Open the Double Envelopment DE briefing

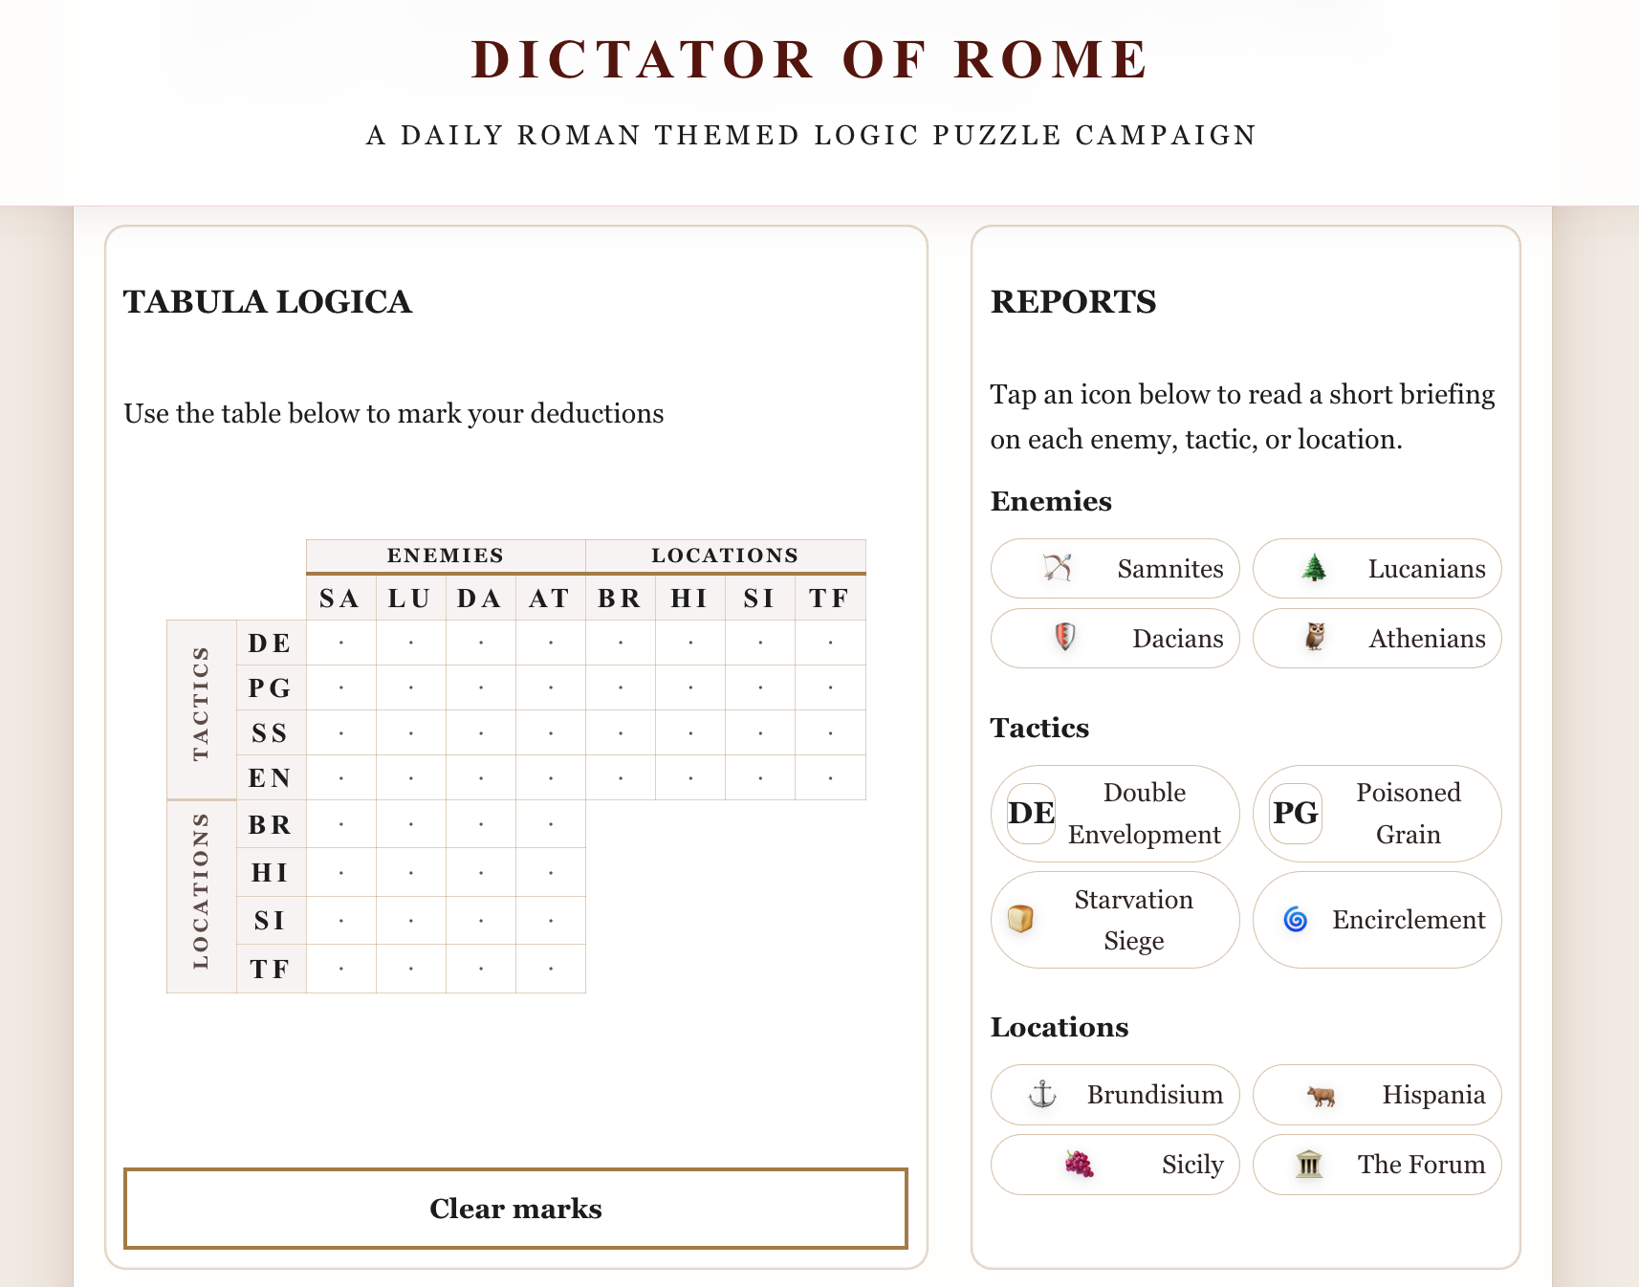pyautogui.click(x=1031, y=813)
